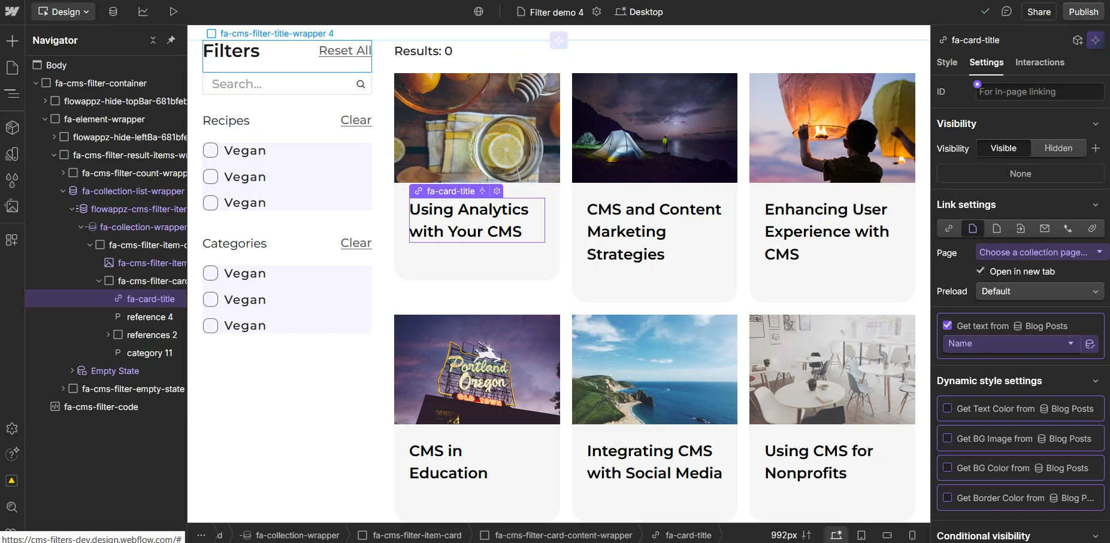
Task: Click the CMS binding icon next to Name dropdown
Action: click(x=1090, y=344)
